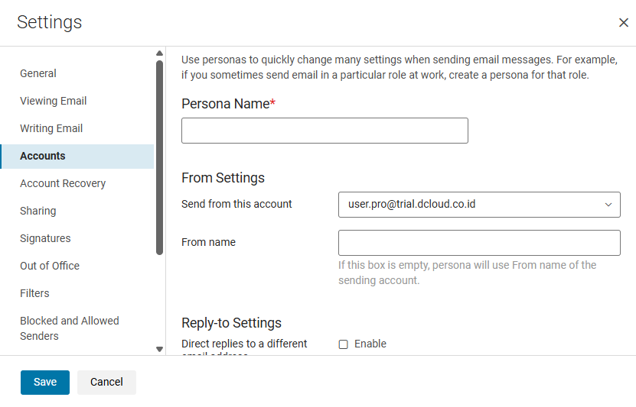Go to Signatures settings

pos(45,238)
